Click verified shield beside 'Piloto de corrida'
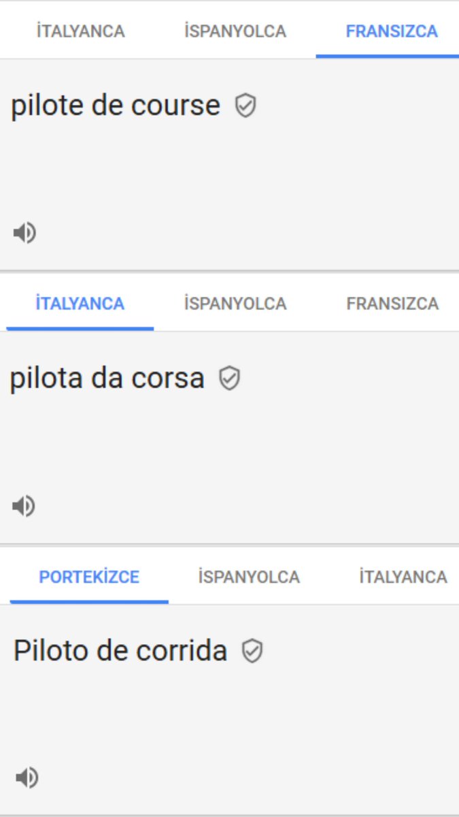459x817 pixels. coord(252,651)
